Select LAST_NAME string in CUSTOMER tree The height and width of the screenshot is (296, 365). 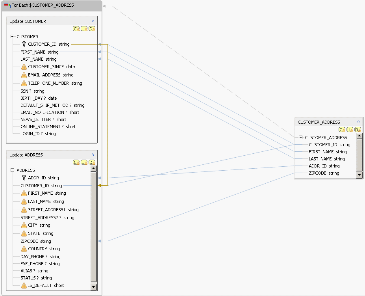pos(39,59)
